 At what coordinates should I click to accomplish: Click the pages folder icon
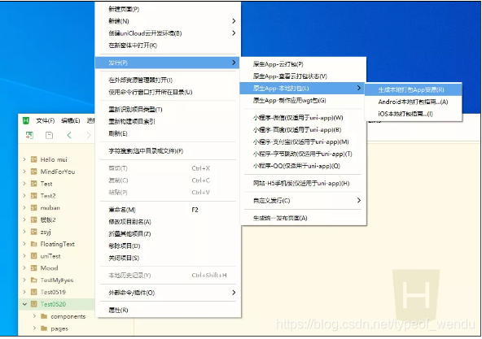pos(44,328)
